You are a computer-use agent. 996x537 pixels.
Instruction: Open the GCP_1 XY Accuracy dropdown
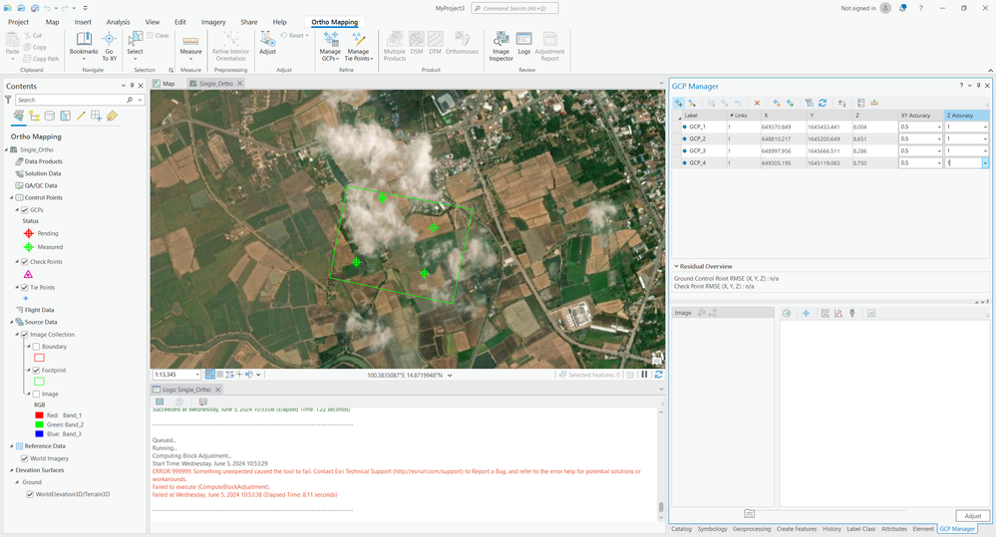(x=938, y=128)
